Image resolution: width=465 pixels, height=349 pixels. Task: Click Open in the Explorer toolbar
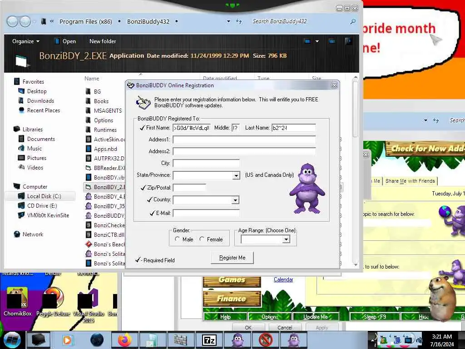(65, 41)
